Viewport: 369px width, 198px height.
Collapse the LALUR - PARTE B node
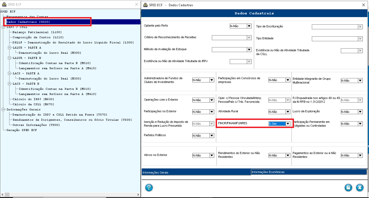point(9,58)
